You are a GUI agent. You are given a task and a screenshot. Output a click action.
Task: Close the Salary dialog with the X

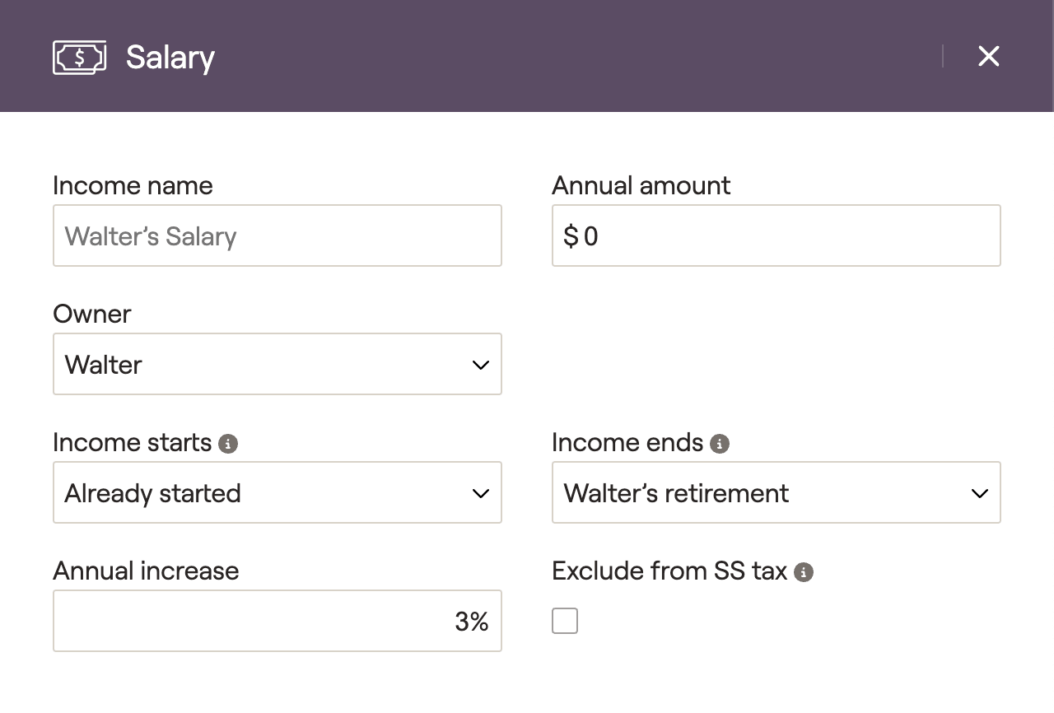pyautogui.click(x=988, y=56)
